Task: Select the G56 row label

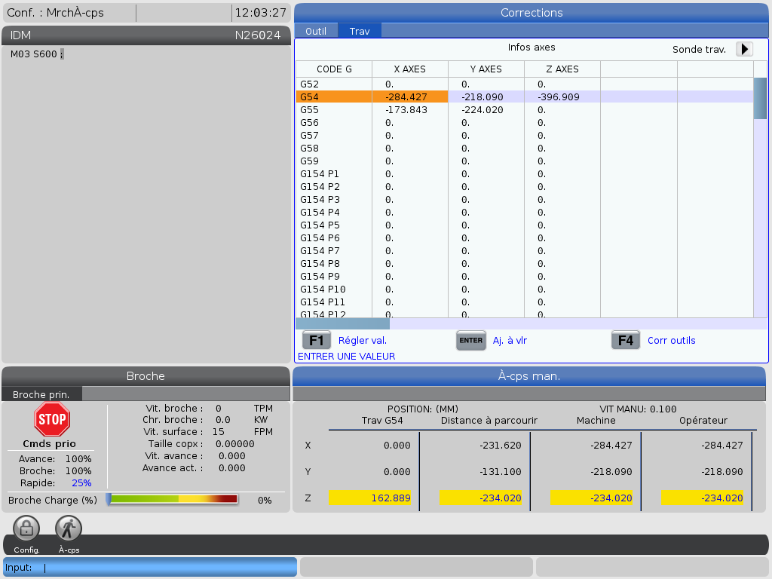Action: click(x=309, y=123)
